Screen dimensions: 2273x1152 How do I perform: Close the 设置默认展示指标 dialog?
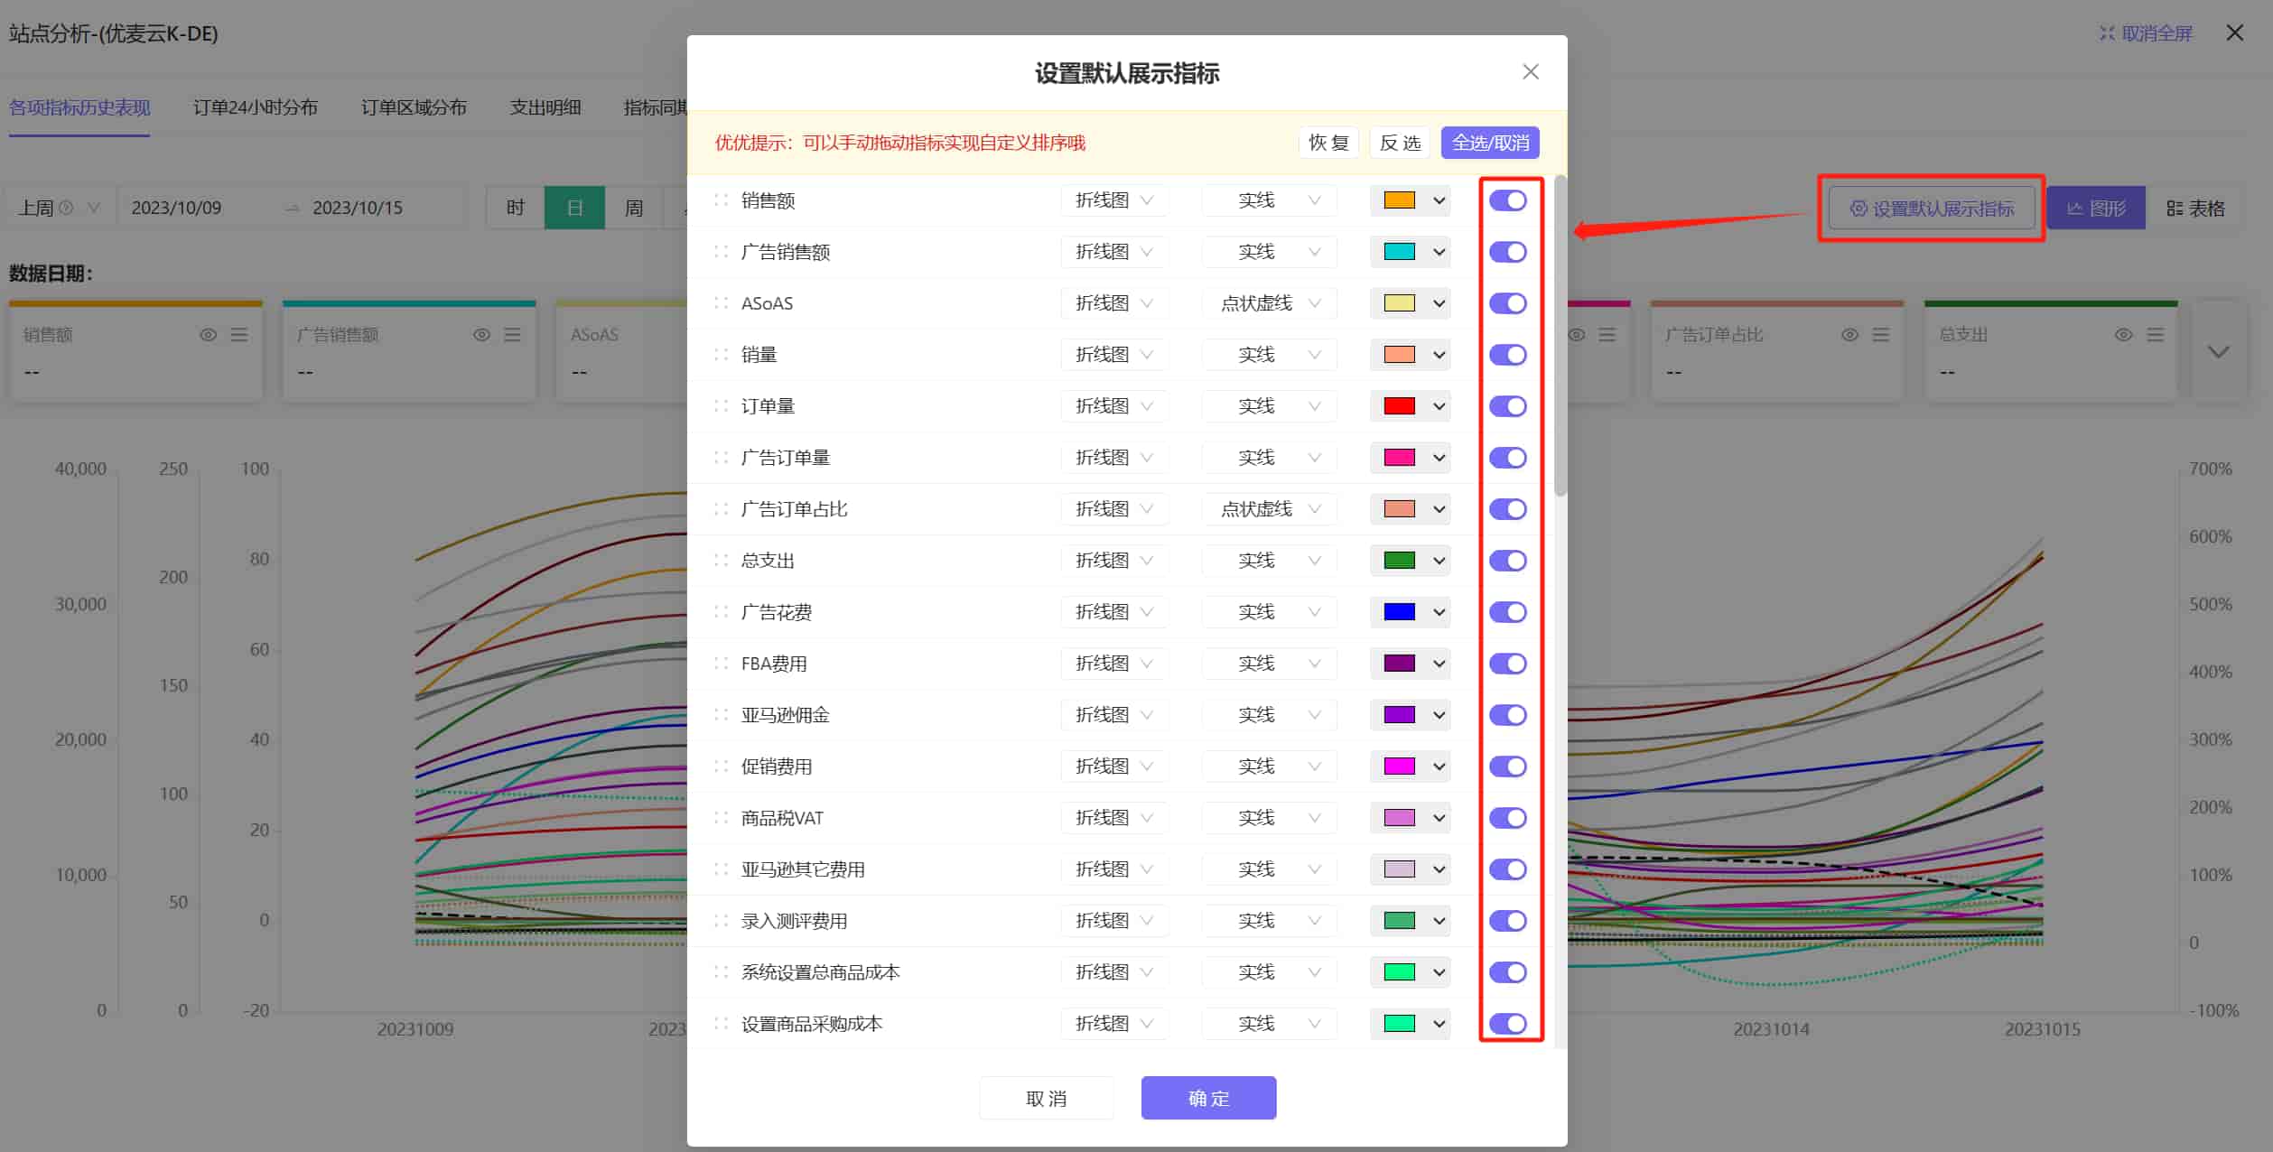(1531, 72)
